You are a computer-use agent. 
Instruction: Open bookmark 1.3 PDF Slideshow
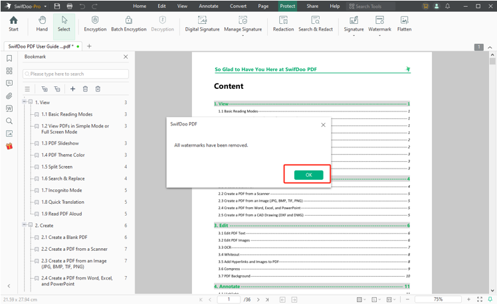click(60, 143)
